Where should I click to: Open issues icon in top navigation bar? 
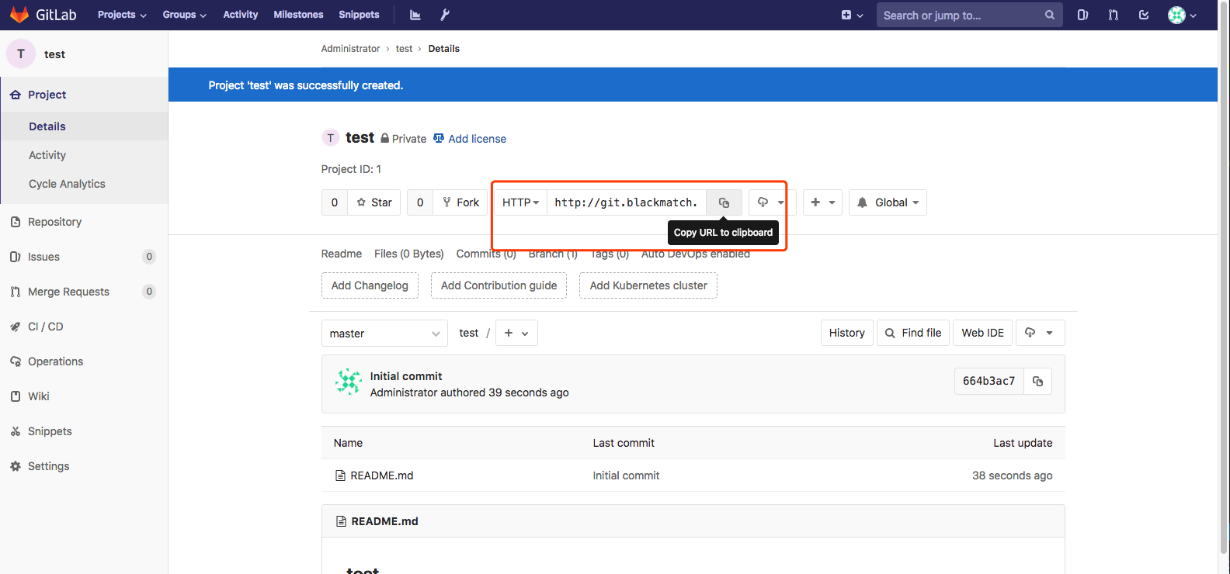[1082, 15]
